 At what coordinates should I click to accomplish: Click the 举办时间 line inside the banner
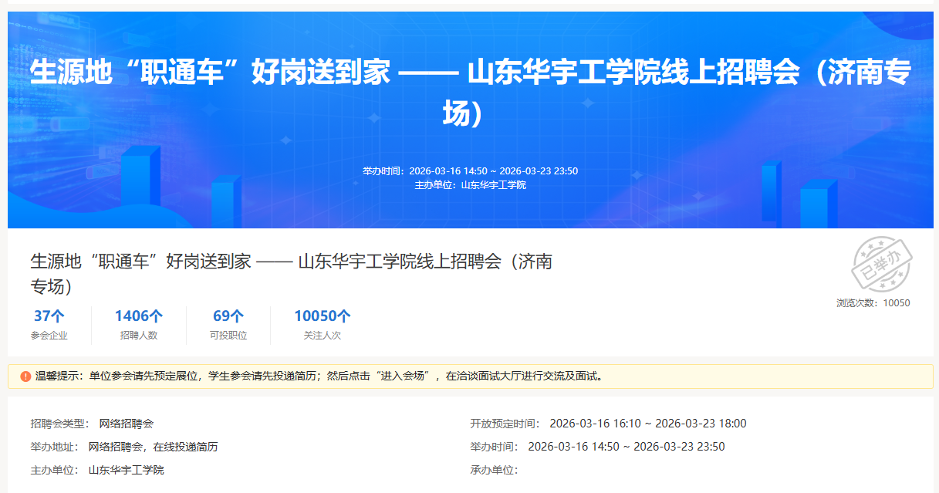[470, 171]
